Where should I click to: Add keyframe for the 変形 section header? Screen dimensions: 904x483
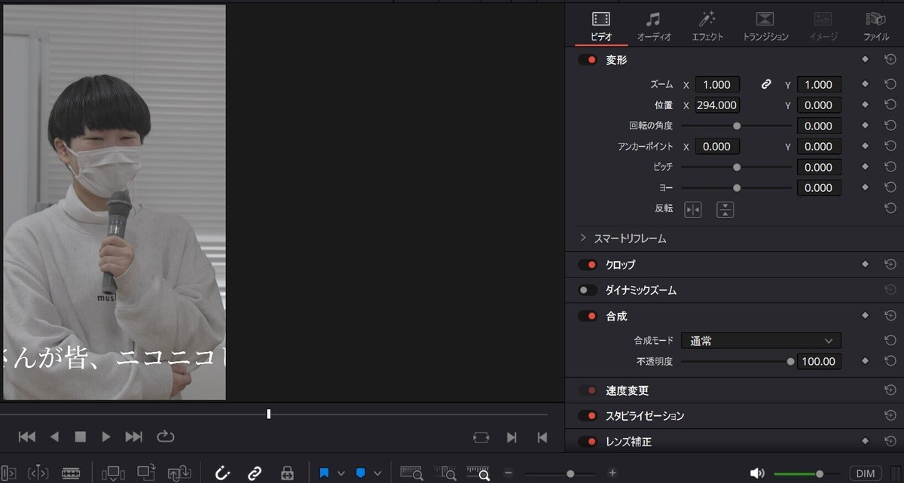(x=866, y=59)
